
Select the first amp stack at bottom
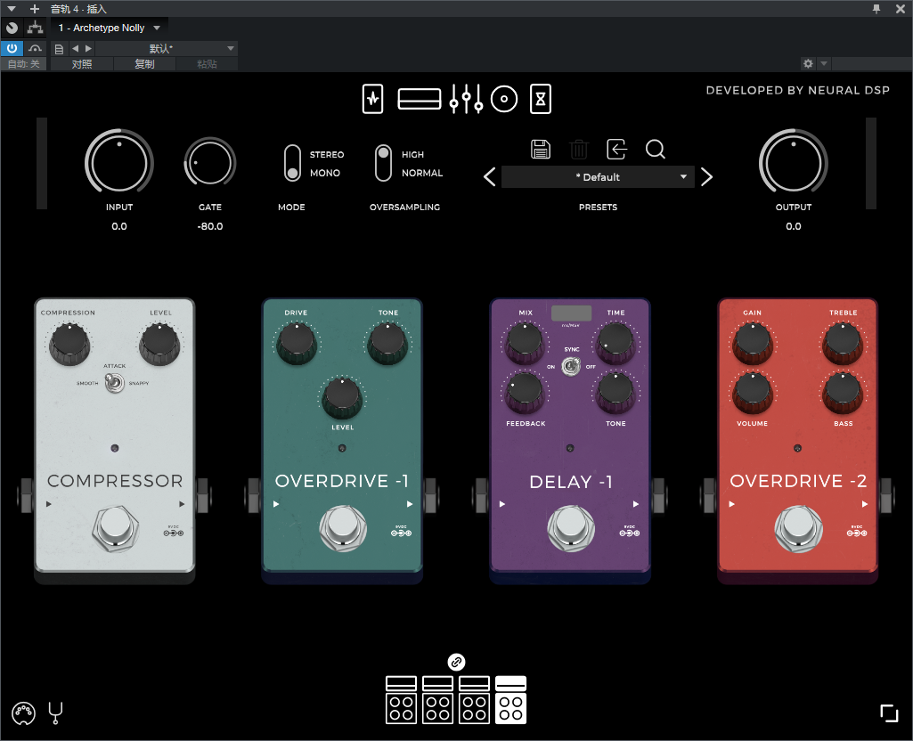coord(401,700)
